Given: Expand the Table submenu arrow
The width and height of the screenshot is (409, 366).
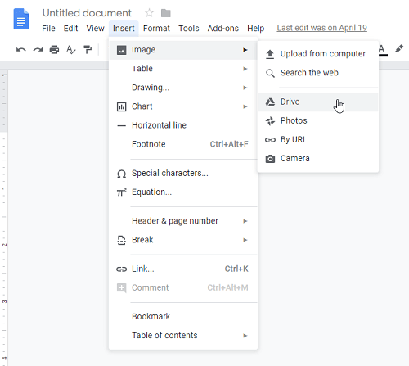Looking at the screenshot, I should pos(245,69).
